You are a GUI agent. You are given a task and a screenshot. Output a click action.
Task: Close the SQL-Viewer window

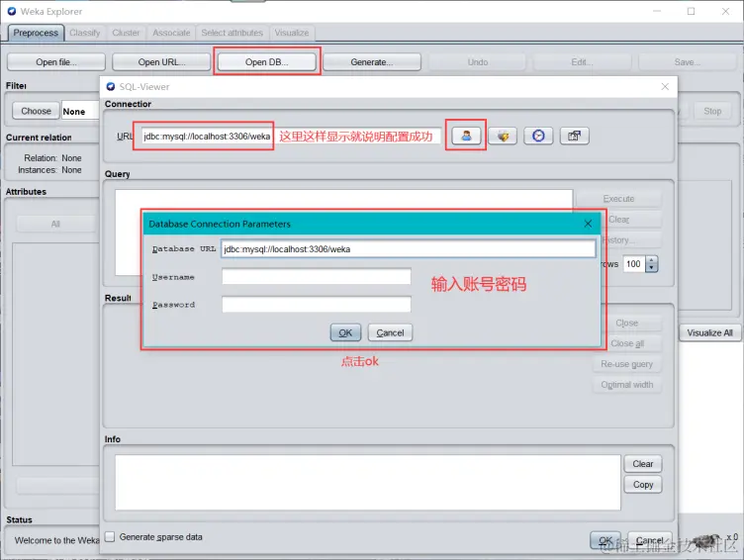coord(665,86)
